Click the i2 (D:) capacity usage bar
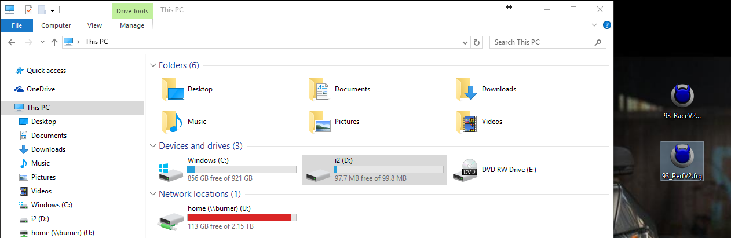 point(389,169)
